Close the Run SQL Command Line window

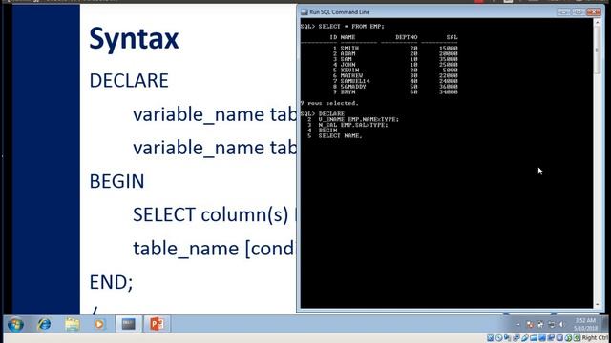click(x=594, y=12)
